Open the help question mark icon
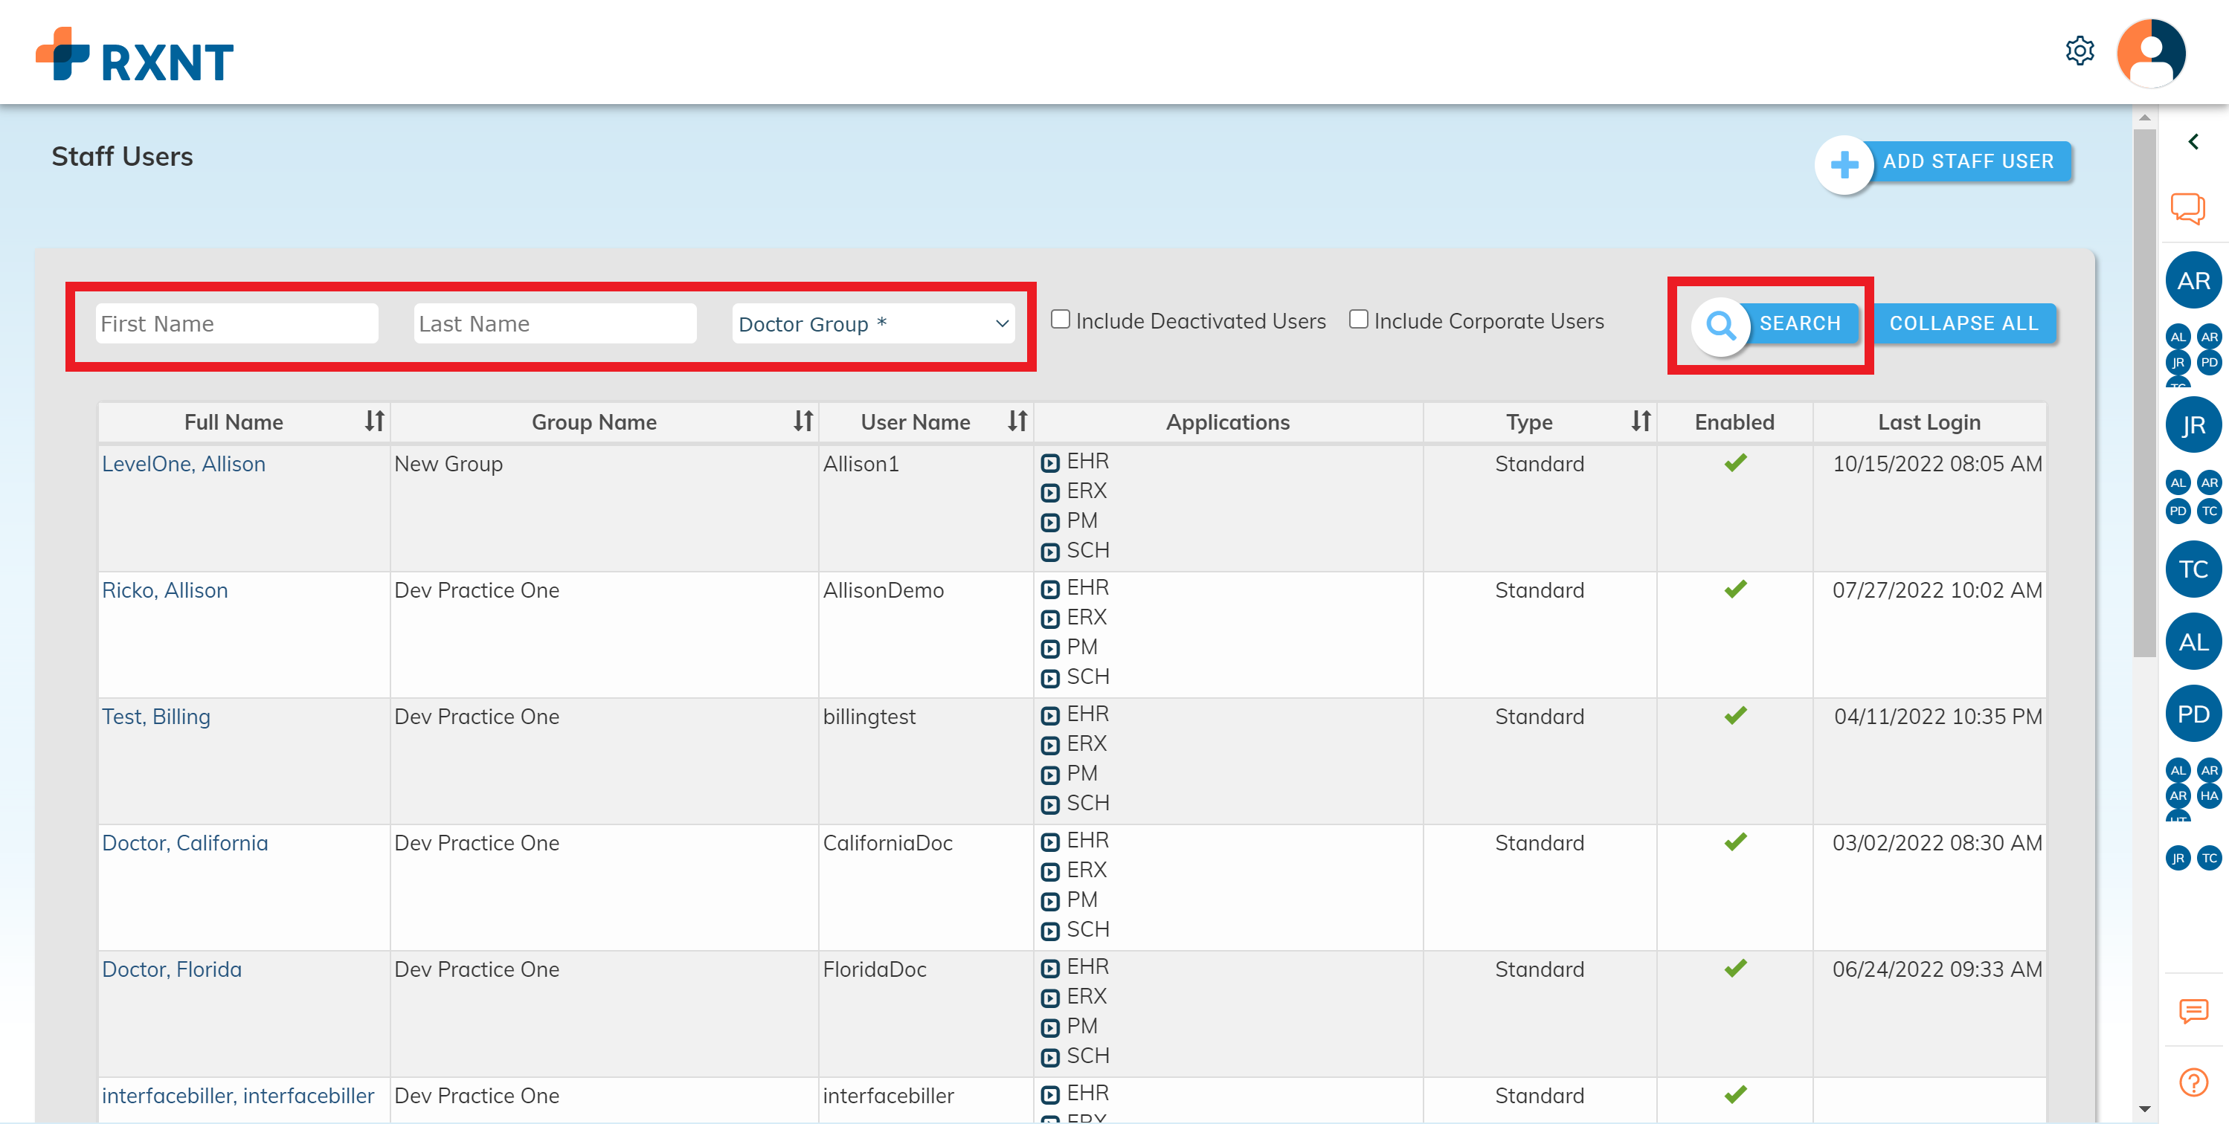 click(x=2193, y=1082)
